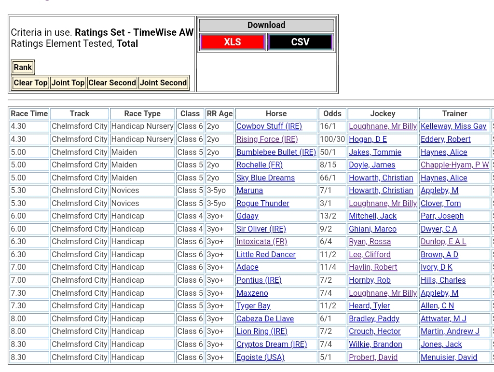This screenshot has height=372, width=494.
Task: View trainer Dunlop, E A L
Action: pos(443,242)
